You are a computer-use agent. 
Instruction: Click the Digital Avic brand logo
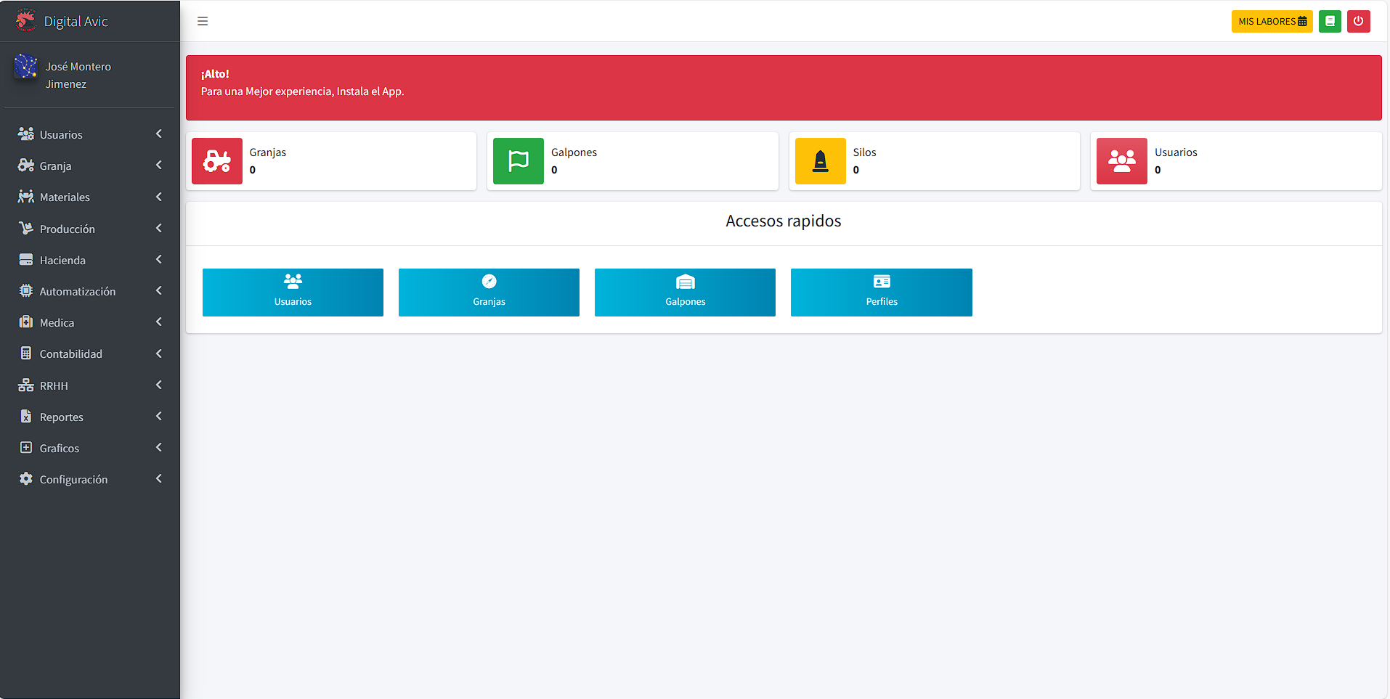(x=26, y=20)
